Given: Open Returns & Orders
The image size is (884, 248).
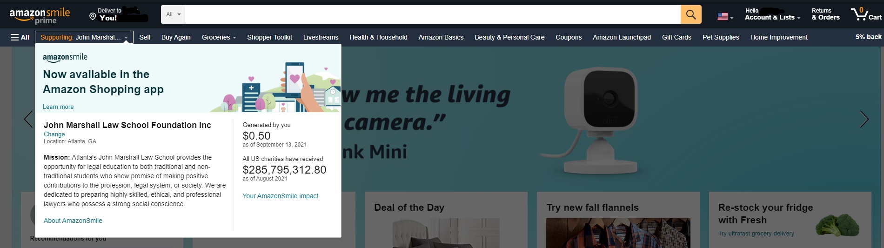Looking at the screenshot, I should coord(825,14).
